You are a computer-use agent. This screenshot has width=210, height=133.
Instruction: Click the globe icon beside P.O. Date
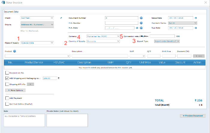[x=141, y=28]
